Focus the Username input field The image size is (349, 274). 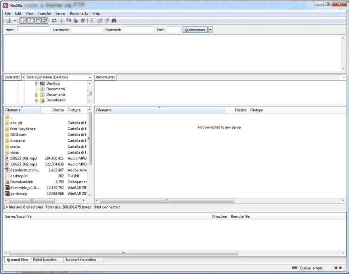[x=87, y=30]
